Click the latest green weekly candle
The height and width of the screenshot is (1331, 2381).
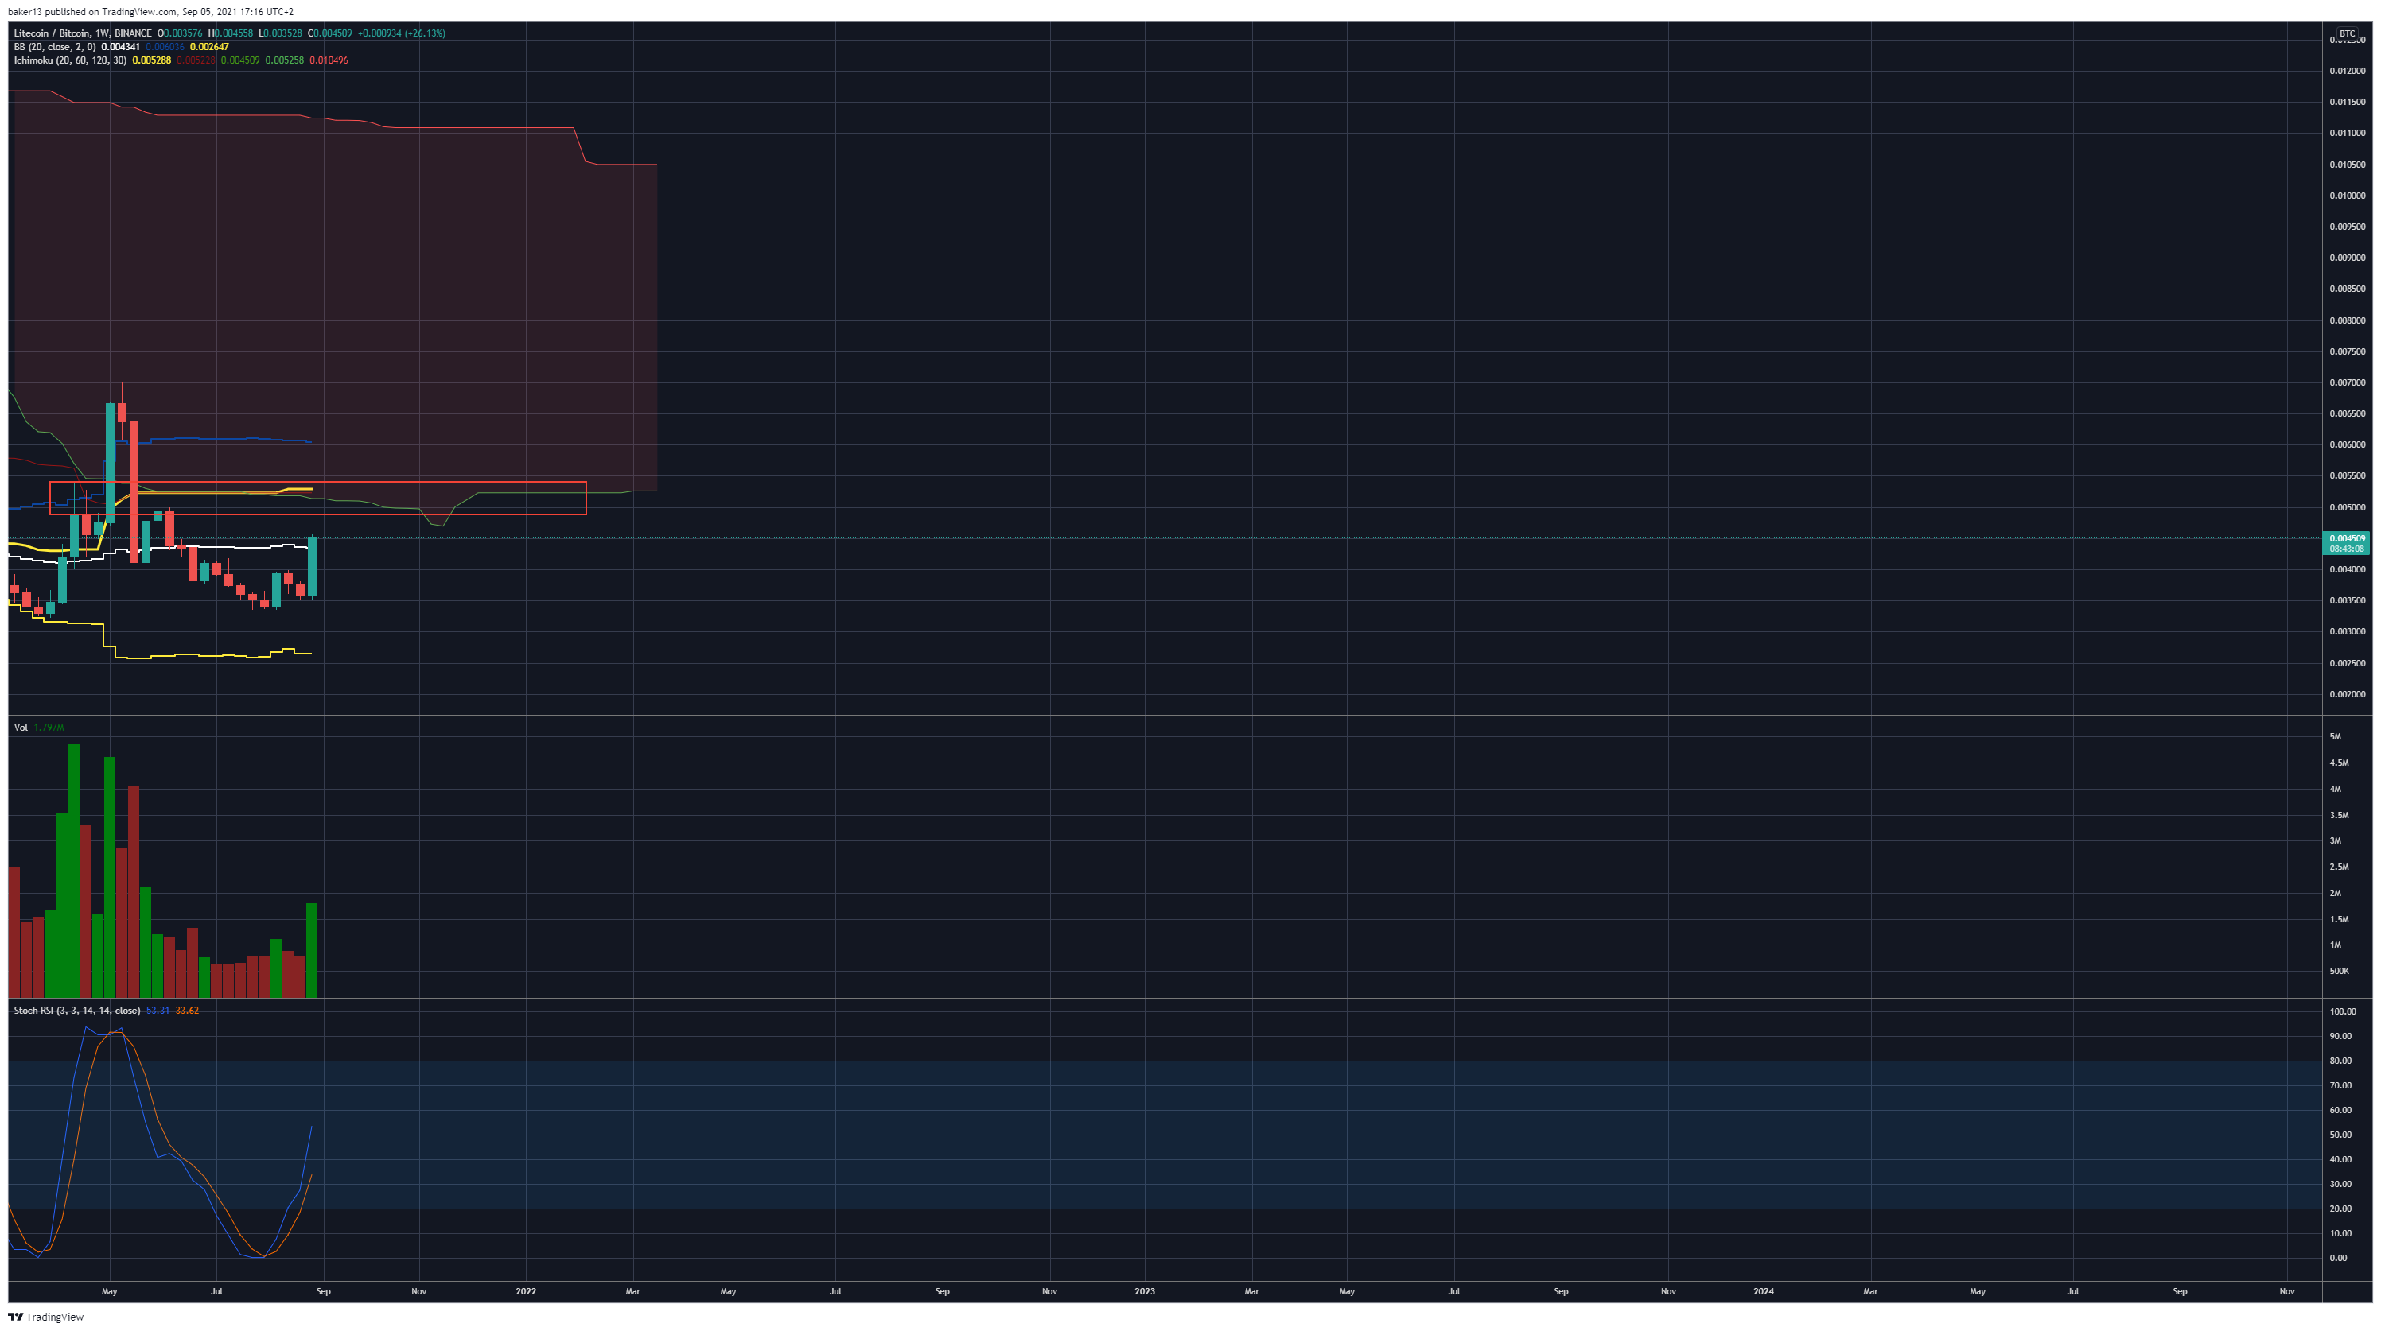[x=313, y=567]
